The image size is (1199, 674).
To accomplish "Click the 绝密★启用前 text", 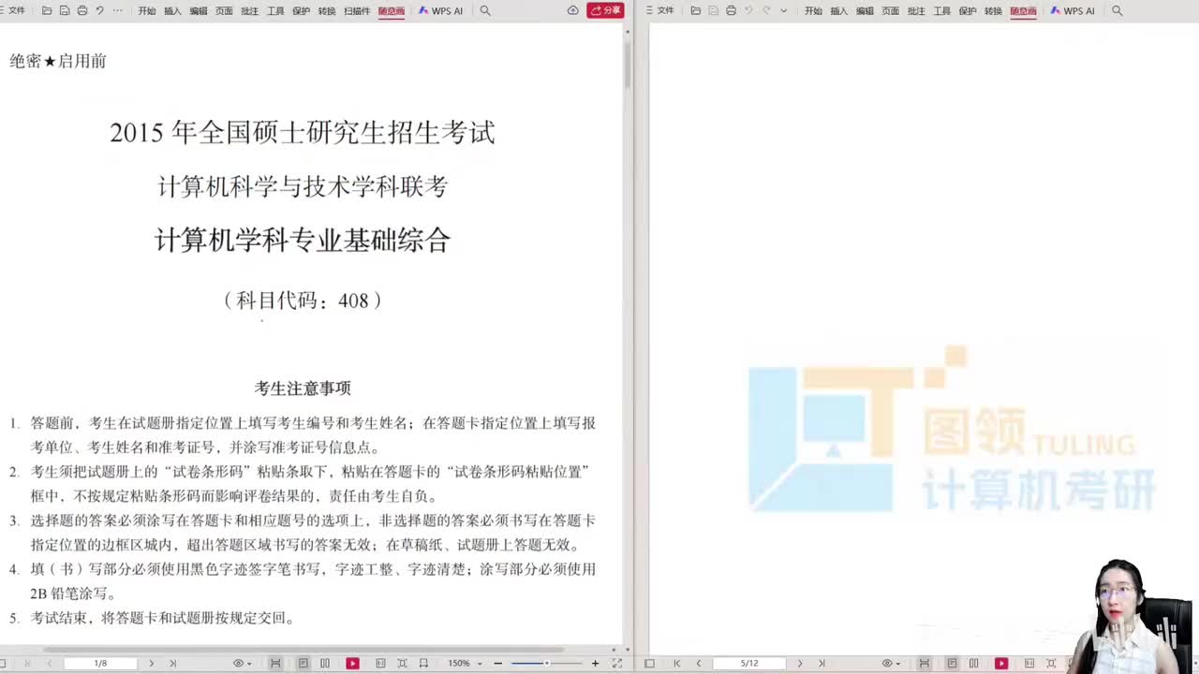I will (58, 61).
